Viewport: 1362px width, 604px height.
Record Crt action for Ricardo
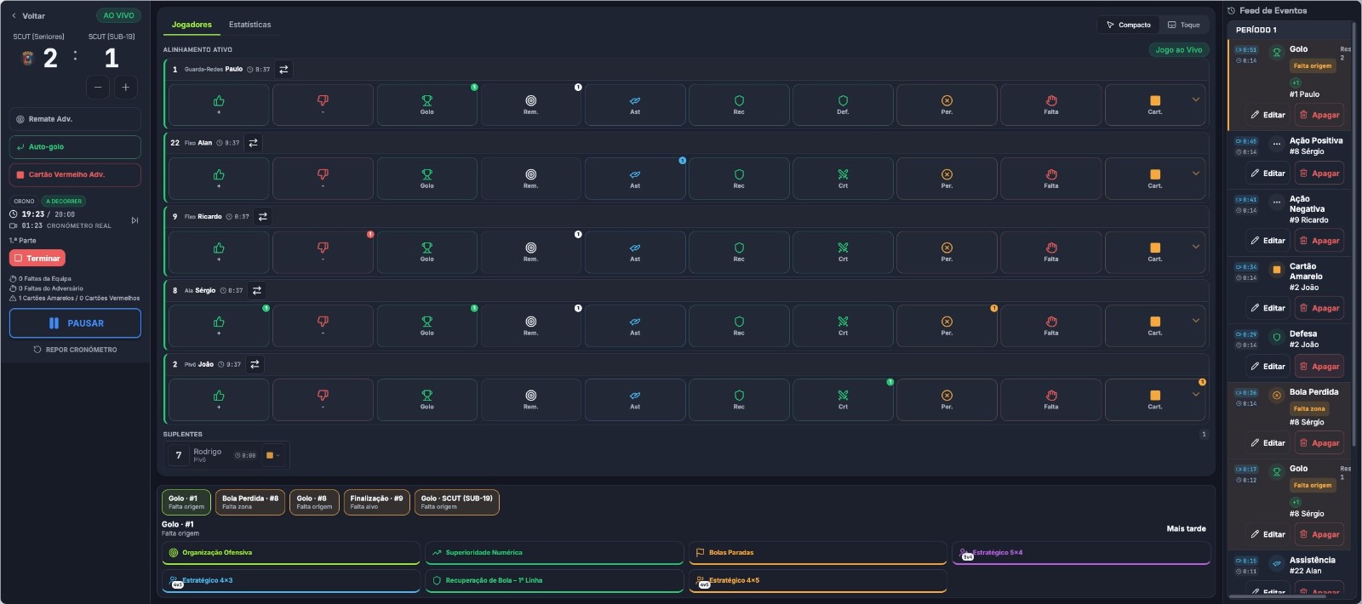tap(843, 252)
